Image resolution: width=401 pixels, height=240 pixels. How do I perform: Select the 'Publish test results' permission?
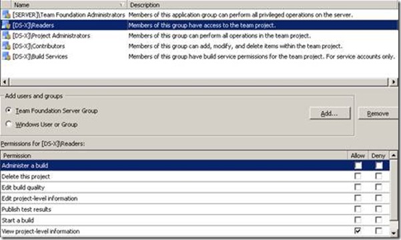[26, 209]
